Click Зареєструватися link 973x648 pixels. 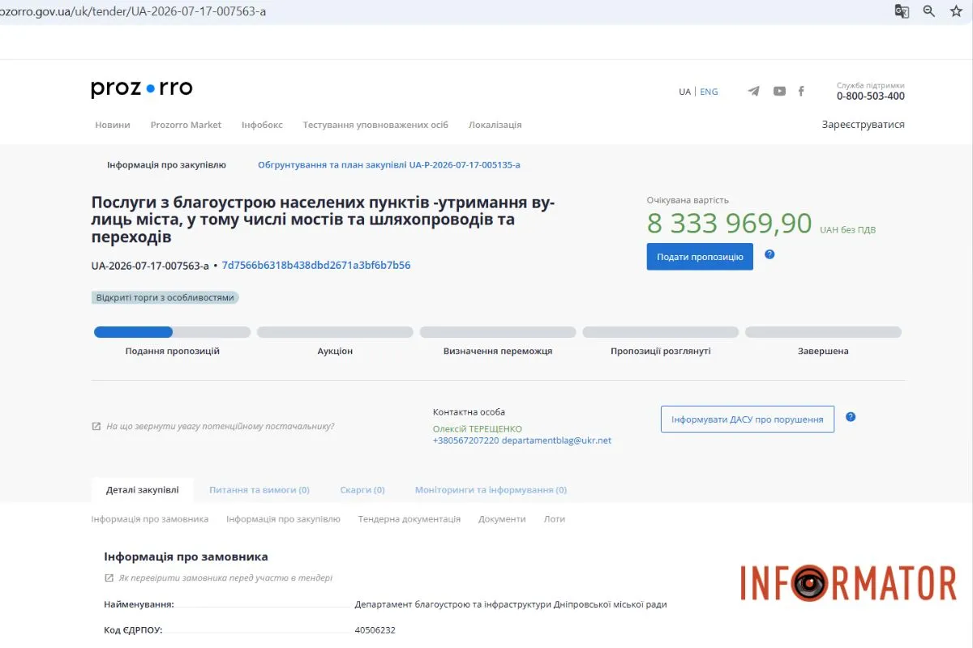pos(863,125)
